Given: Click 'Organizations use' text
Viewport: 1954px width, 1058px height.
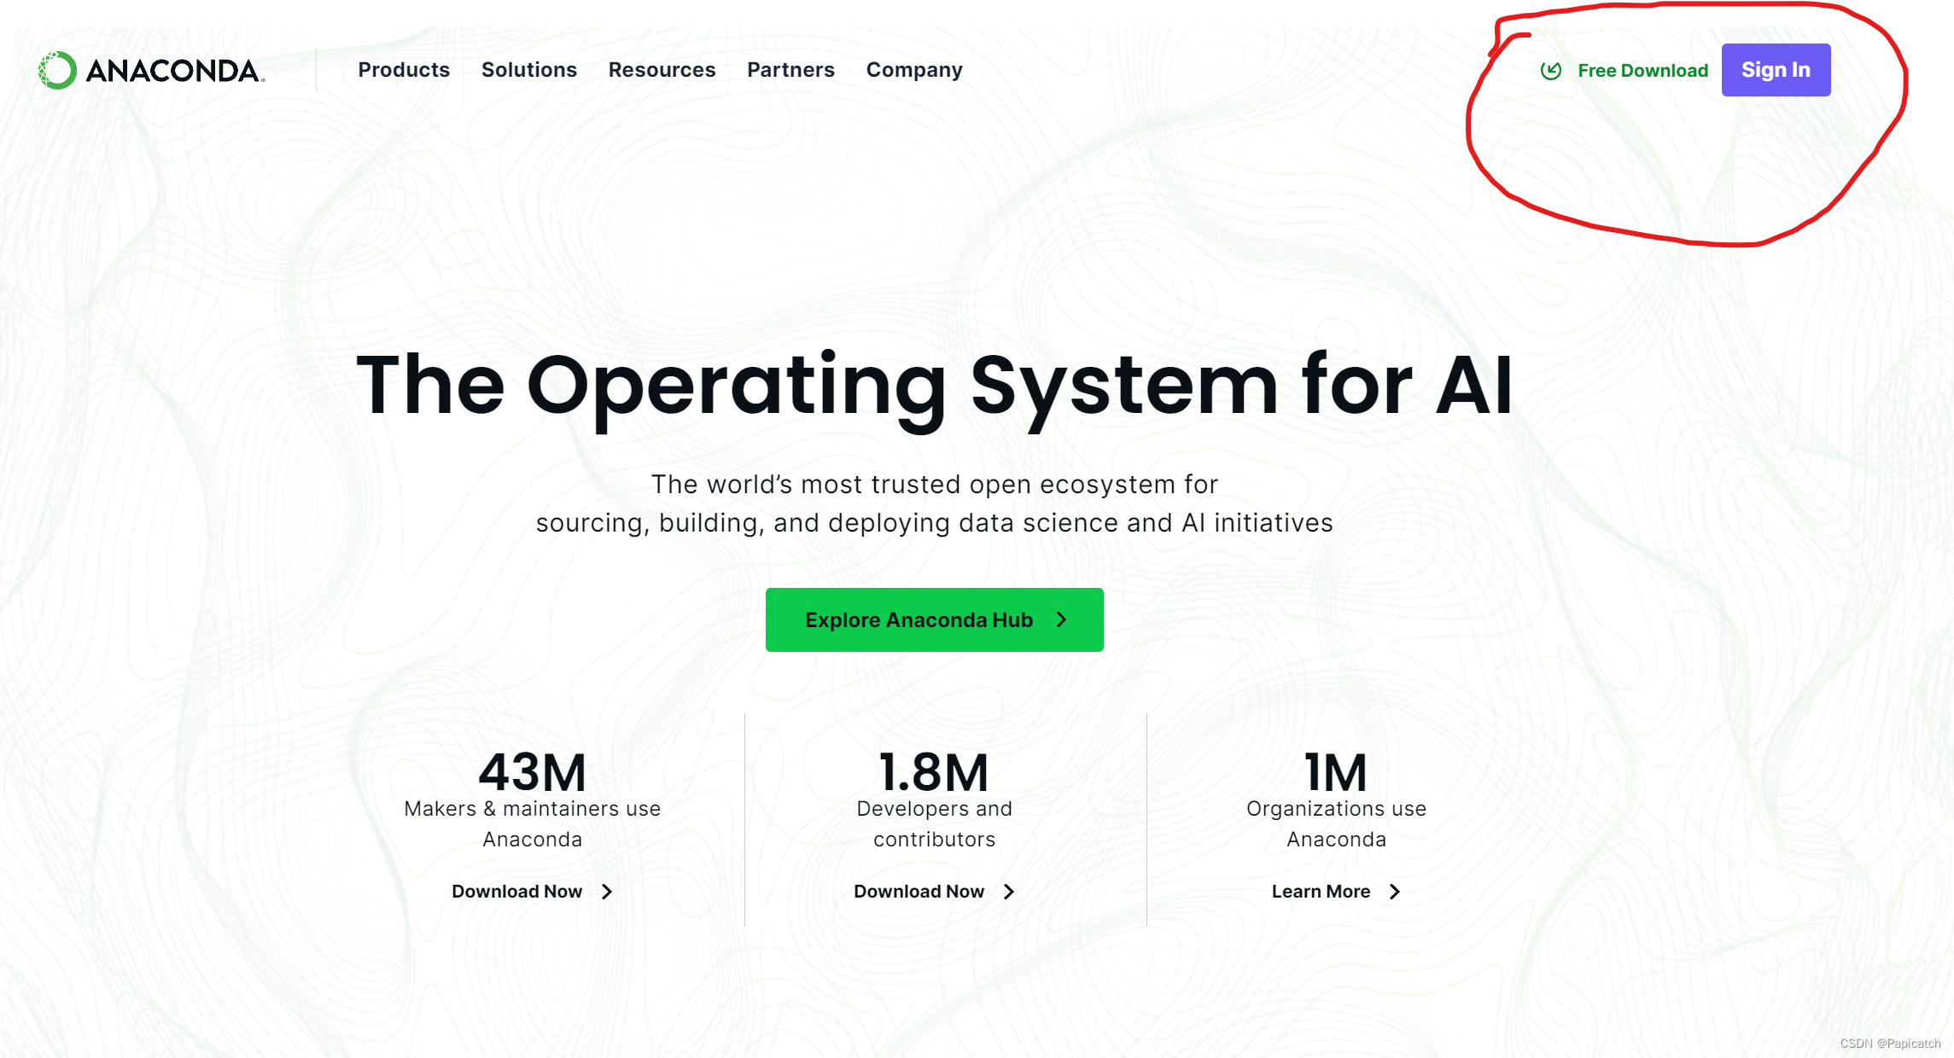Looking at the screenshot, I should click(1336, 809).
